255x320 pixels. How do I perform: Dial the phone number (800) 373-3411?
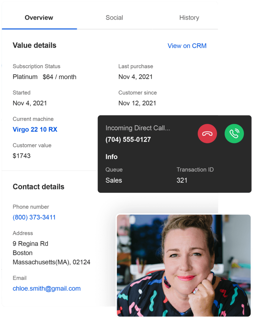34,217
